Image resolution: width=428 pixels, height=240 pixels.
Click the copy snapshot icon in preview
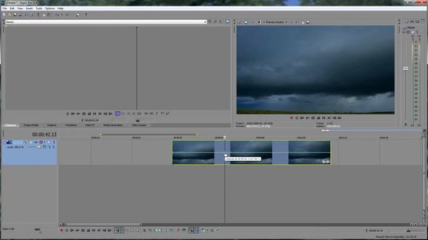click(x=302, y=22)
